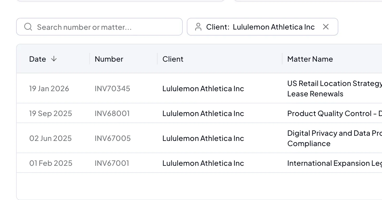Open invoice INV70345
Image resolution: width=382 pixels, height=200 pixels.
coord(112,89)
